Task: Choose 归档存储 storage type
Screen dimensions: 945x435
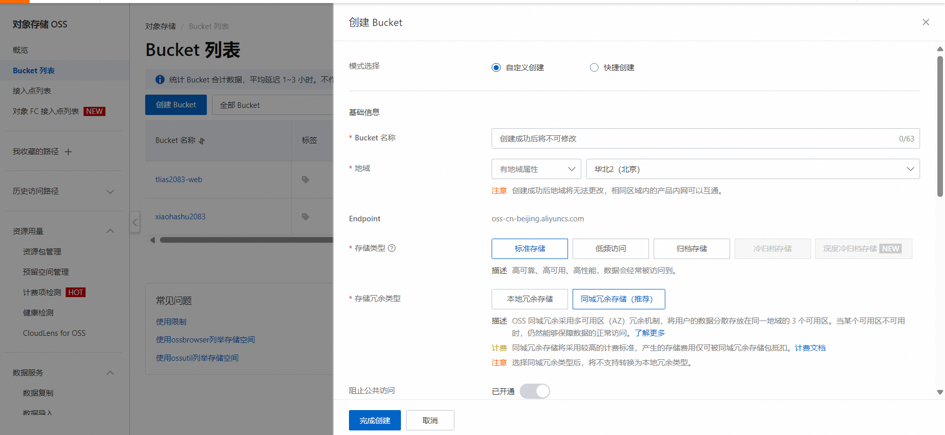Action: click(692, 249)
